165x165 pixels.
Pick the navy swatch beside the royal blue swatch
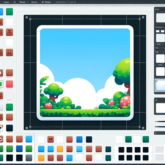(x=89, y=140)
